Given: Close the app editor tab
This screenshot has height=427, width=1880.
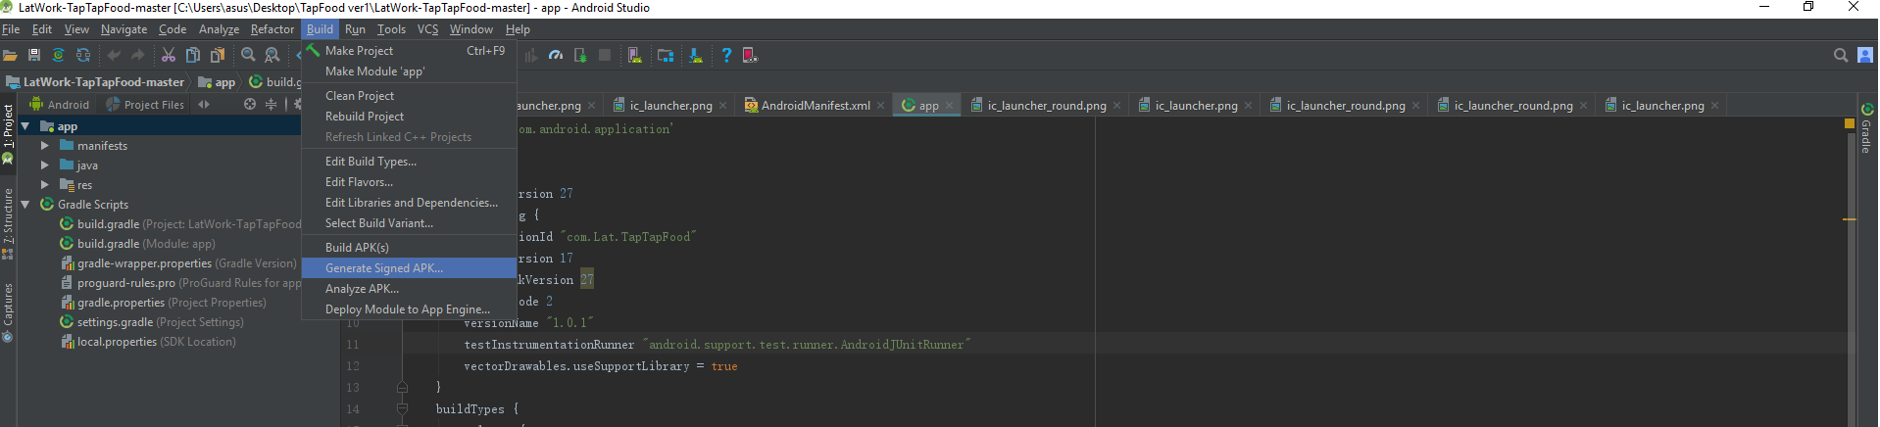Looking at the screenshot, I should click(x=949, y=106).
